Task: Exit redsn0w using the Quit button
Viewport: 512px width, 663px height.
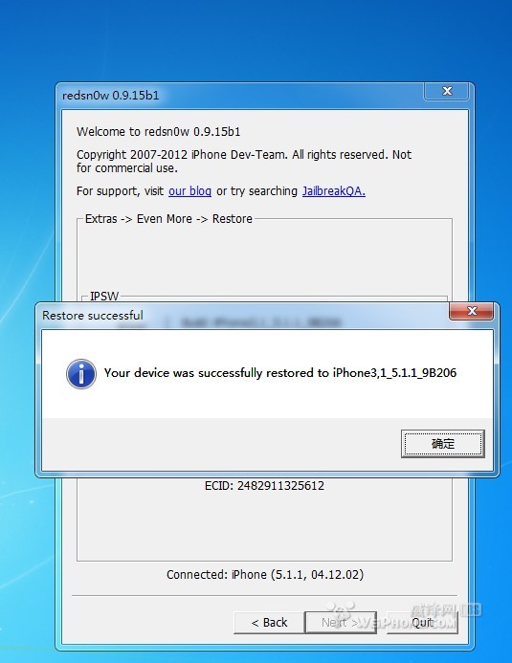Action: (x=422, y=623)
